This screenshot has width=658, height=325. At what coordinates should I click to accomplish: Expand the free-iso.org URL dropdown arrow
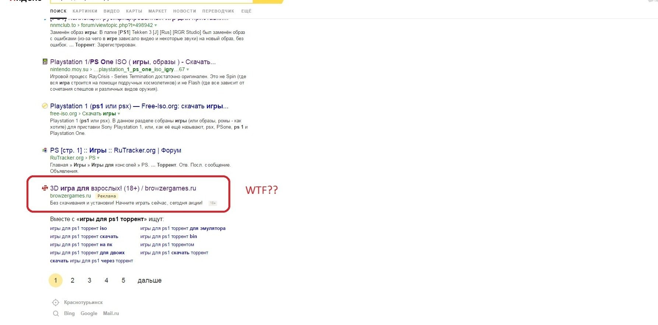click(x=119, y=114)
